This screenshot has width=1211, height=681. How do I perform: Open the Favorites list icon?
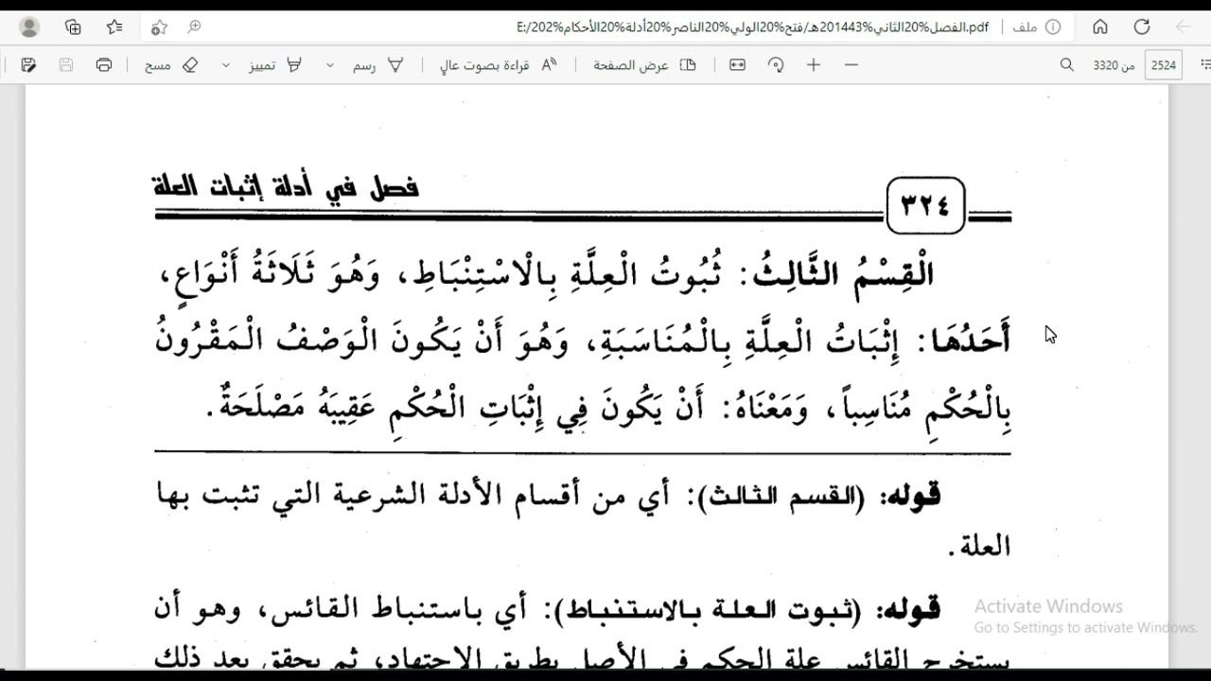[114, 27]
